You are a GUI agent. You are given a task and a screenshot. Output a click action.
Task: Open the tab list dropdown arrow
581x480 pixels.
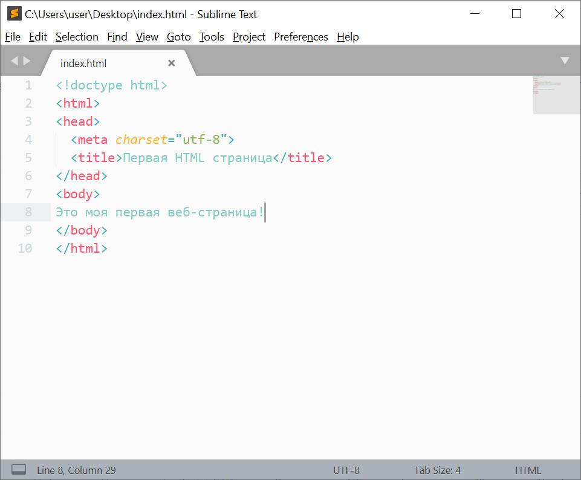click(x=565, y=60)
